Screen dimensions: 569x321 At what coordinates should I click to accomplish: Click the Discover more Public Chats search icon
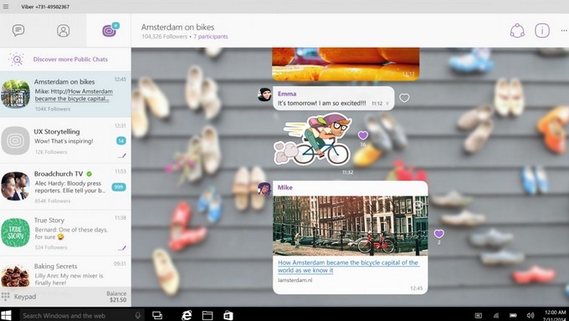pyautogui.click(x=17, y=59)
